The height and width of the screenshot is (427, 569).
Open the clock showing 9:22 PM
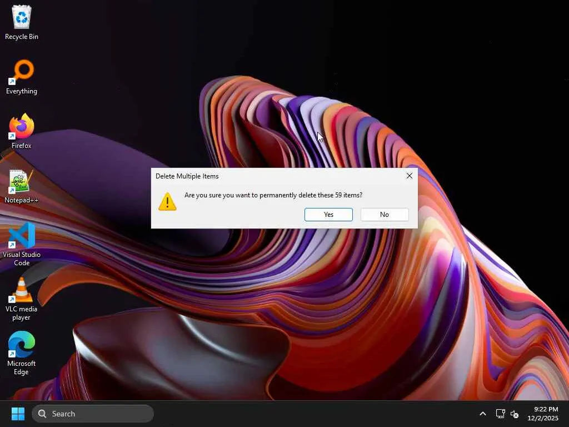[x=543, y=414]
